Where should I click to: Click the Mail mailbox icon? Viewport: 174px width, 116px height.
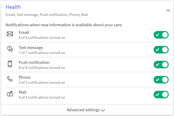point(10,94)
